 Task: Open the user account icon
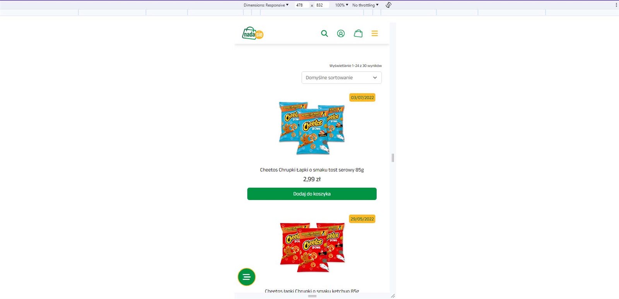point(341,34)
